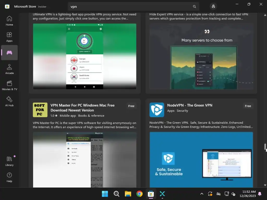Open AI Hub in the sidebar

point(9,102)
